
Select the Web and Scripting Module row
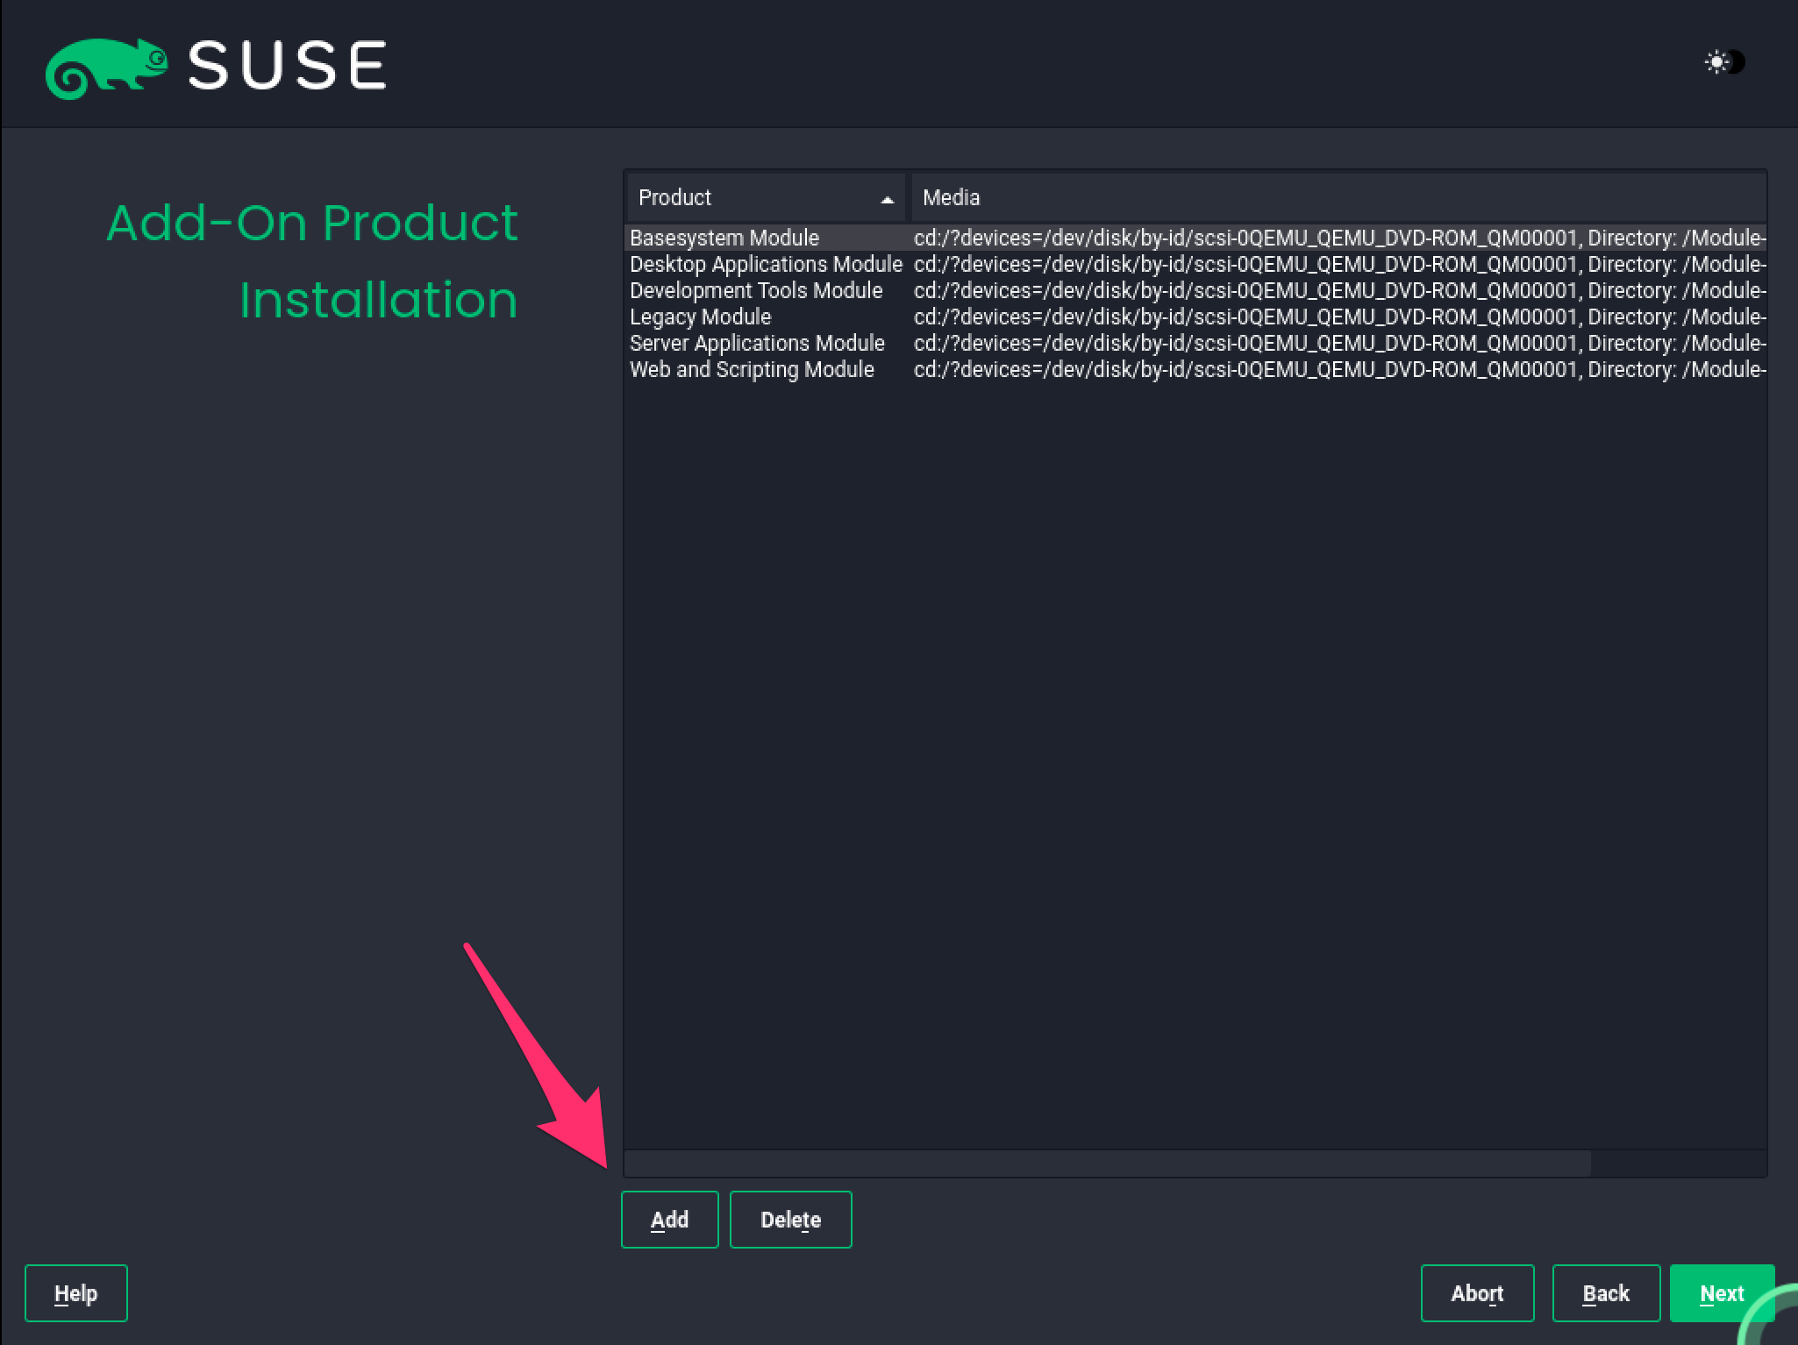point(1195,369)
